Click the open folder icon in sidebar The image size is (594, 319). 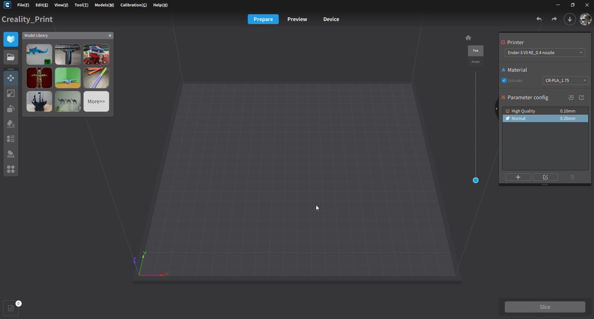pos(11,57)
